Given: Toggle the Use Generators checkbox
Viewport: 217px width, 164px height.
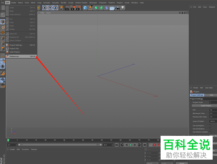Looking at the screenshot, I should (210, 129).
